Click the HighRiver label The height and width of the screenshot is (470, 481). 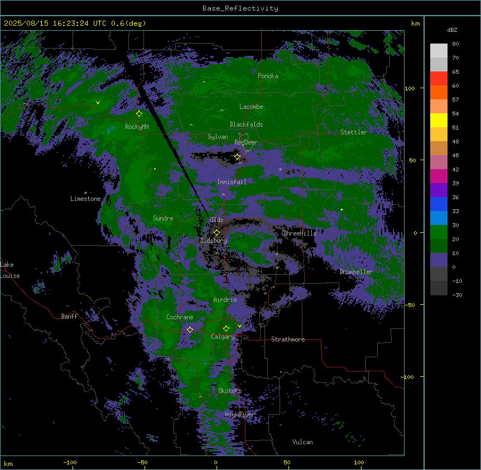[240, 415]
